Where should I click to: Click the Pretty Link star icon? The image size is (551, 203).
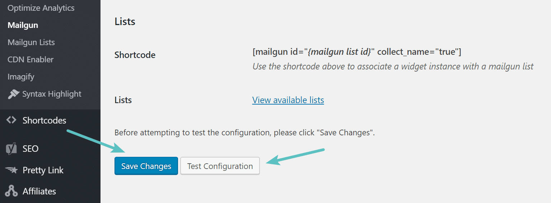coord(11,170)
